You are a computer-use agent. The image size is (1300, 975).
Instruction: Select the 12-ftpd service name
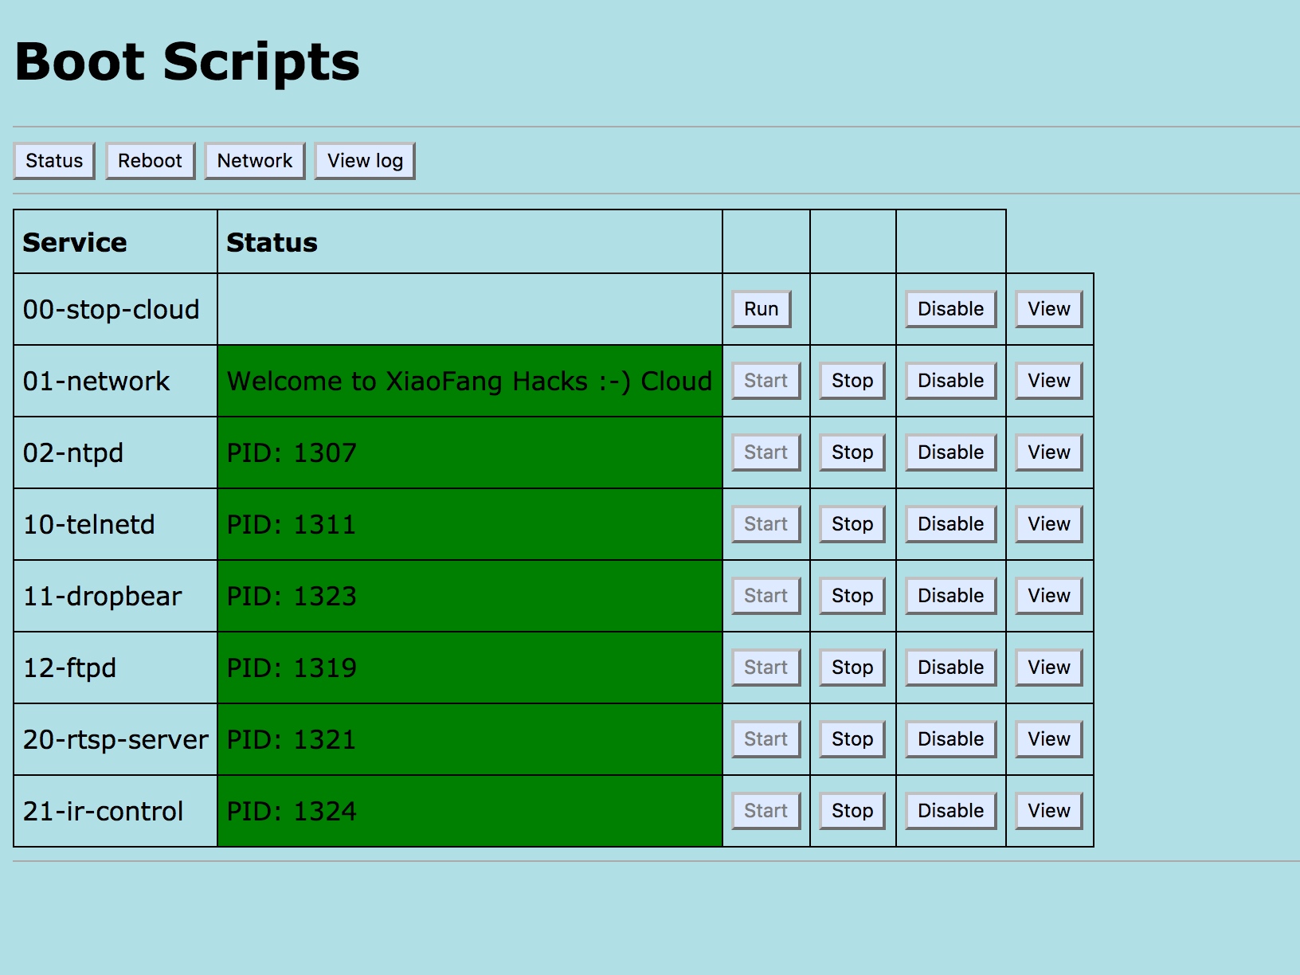click(x=69, y=668)
